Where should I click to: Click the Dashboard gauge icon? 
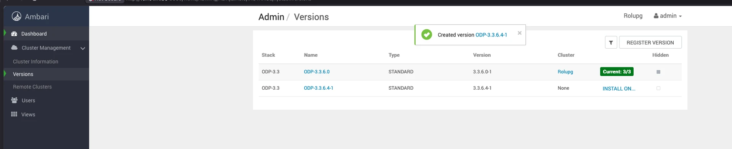[x=14, y=34]
